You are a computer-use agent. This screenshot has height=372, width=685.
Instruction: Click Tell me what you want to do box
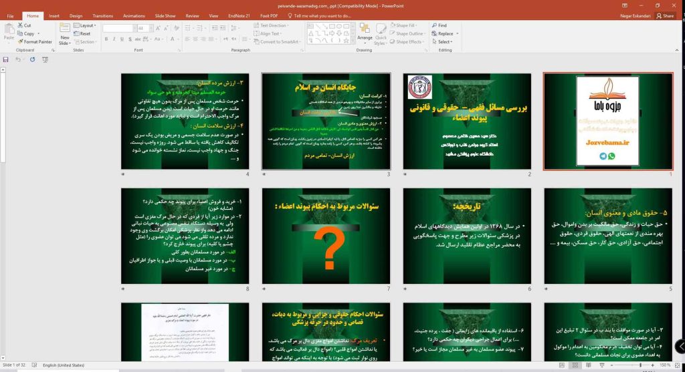(319, 16)
